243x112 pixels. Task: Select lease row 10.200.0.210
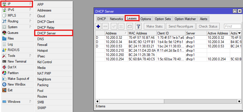(x=168, y=51)
